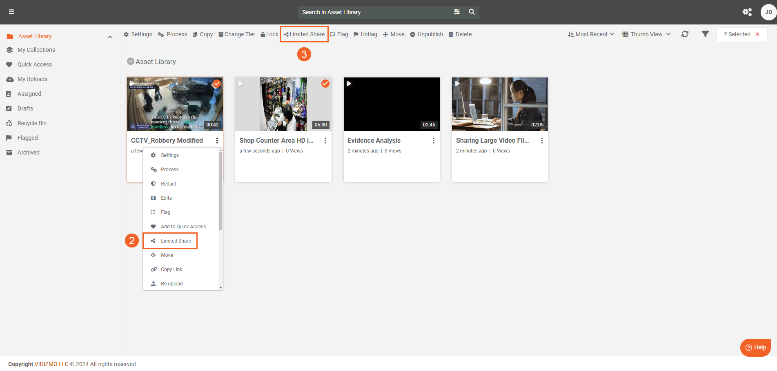The image size is (777, 371).
Task: Open advanced search filter options icon
Action: (456, 12)
